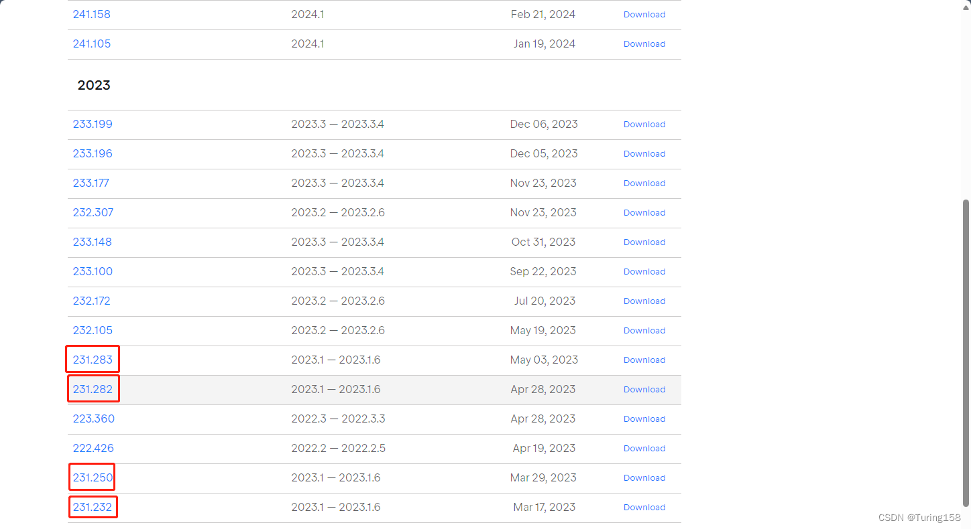Open version 232.105 link
This screenshot has height=529, width=971.
[93, 330]
